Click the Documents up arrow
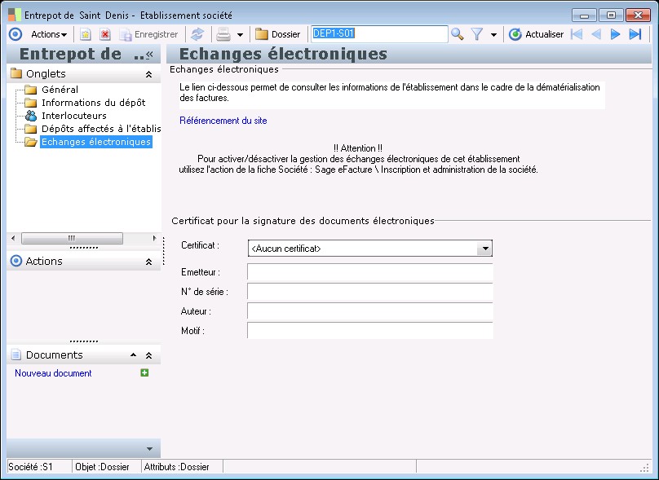Image resolution: width=659 pixels, height=480 pixels. click(x=133, y=355)
